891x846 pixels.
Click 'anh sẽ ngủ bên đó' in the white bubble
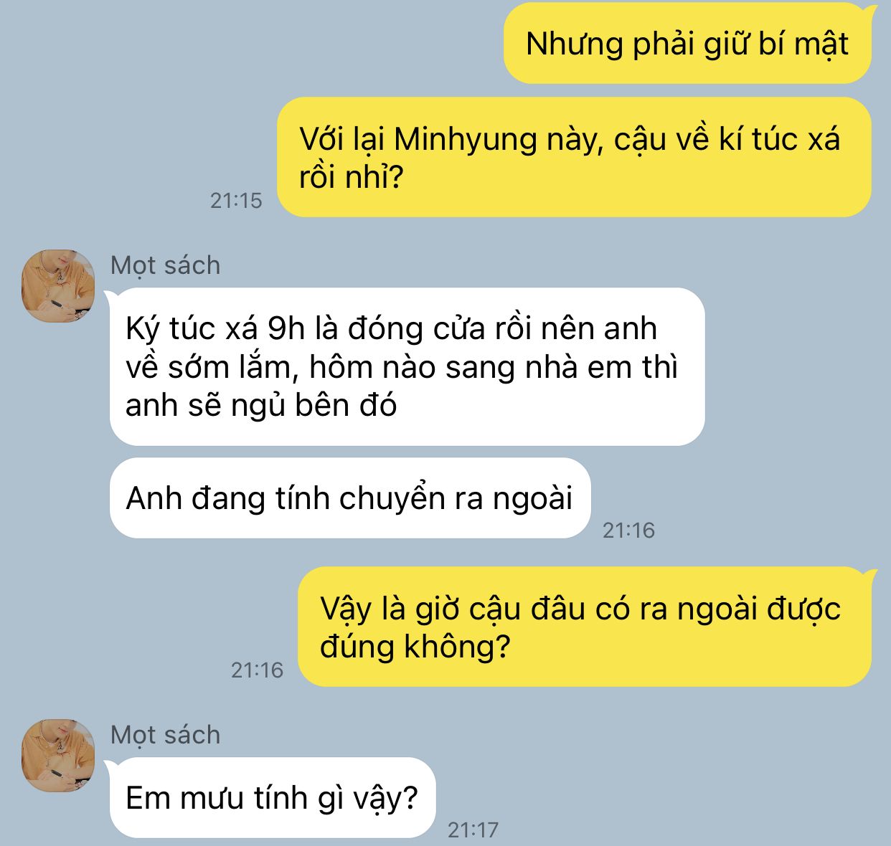(x=261, y=406)
